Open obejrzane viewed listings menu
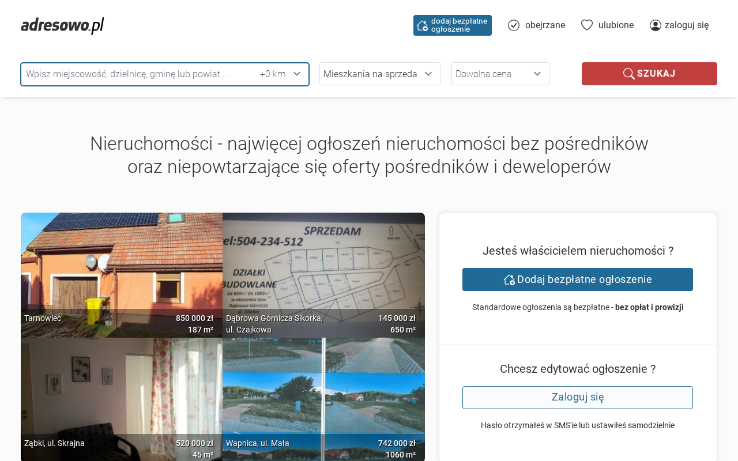The width and height of the screenshot is (738, 461). coord(545,25)
